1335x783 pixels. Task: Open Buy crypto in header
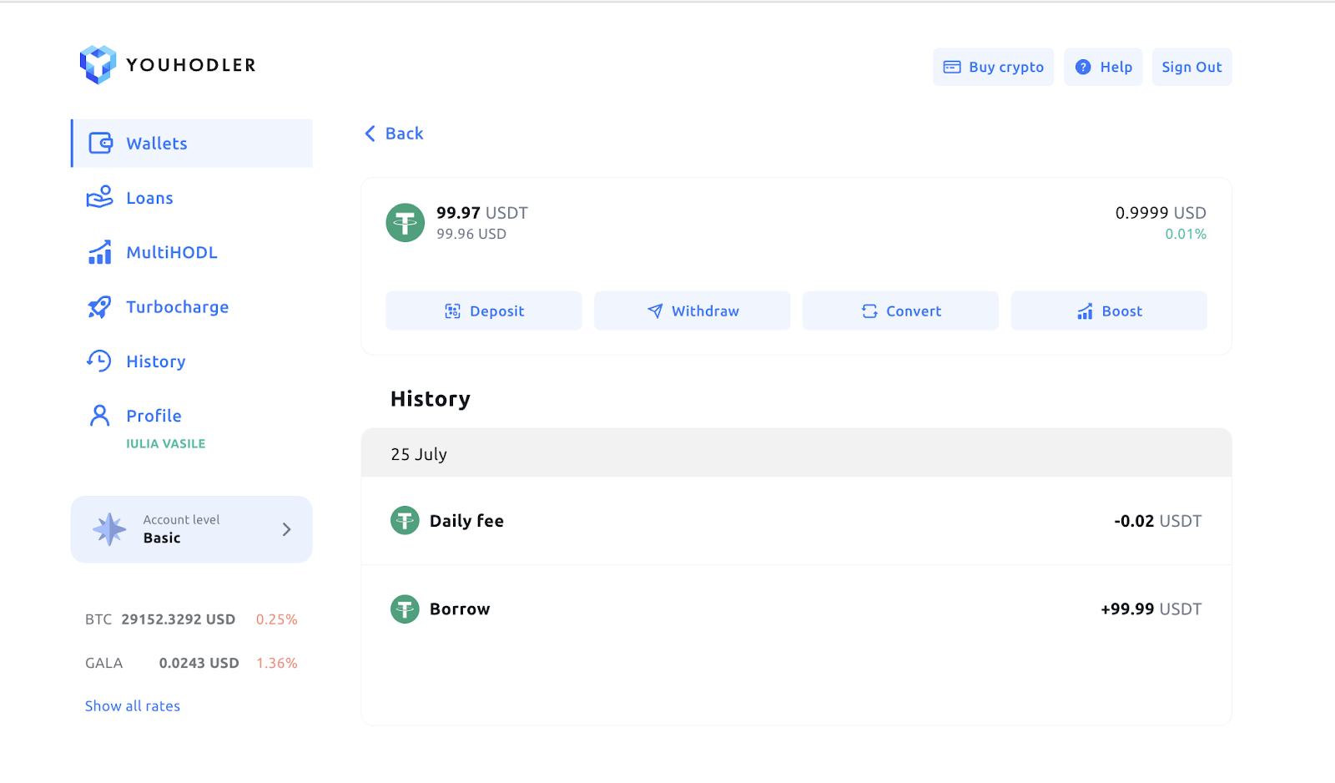click(994, 67)
